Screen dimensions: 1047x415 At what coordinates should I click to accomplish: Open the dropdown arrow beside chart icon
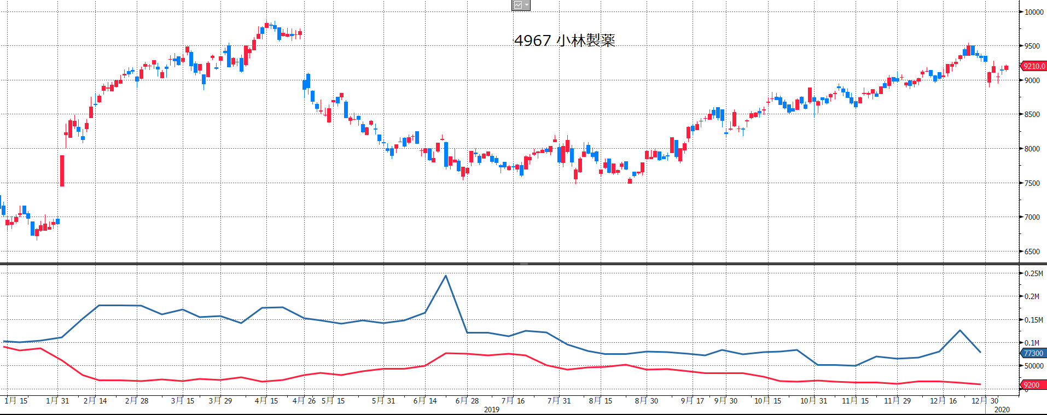[x=527, y=5]
